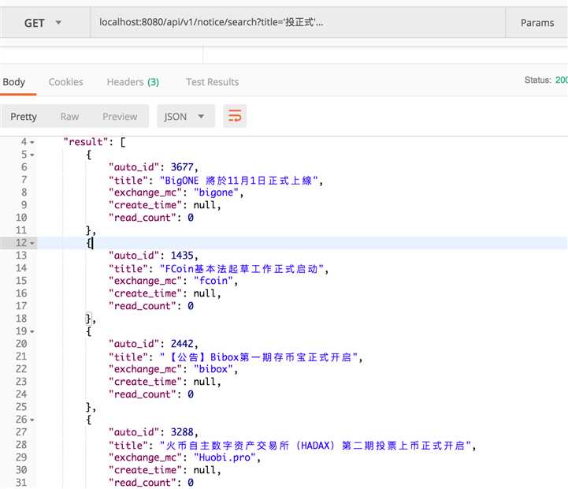Collapse the object at line 12
This screenshot has width=568, height=489.
pyautogui.click(x=32, y=243)
